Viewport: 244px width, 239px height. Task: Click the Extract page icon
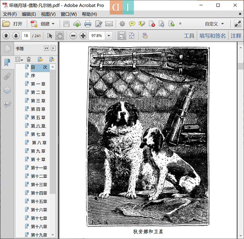click(171, 24)
